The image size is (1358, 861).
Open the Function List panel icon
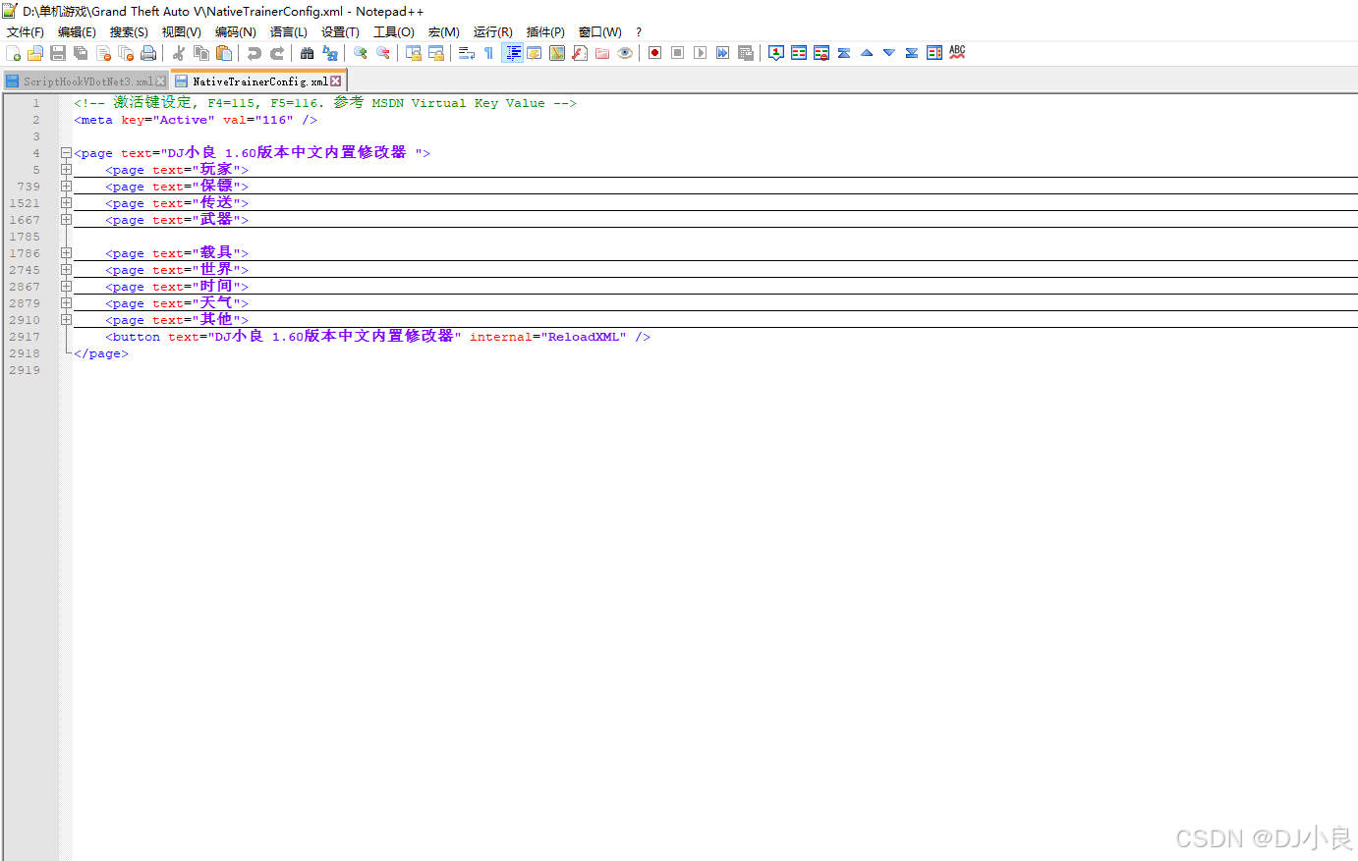(580, 53)
